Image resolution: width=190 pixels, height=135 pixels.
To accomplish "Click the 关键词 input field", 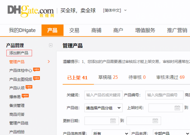I will (103, 95).
